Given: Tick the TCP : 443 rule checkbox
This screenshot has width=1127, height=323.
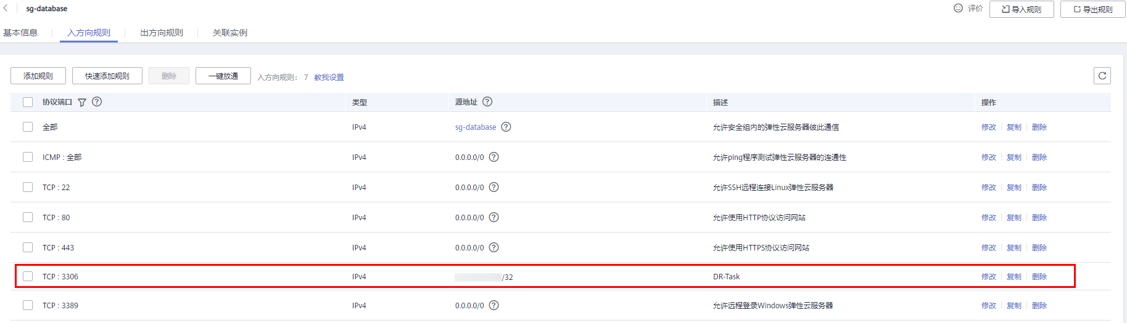Looking at the screenshot, I should tap(28, 247).
